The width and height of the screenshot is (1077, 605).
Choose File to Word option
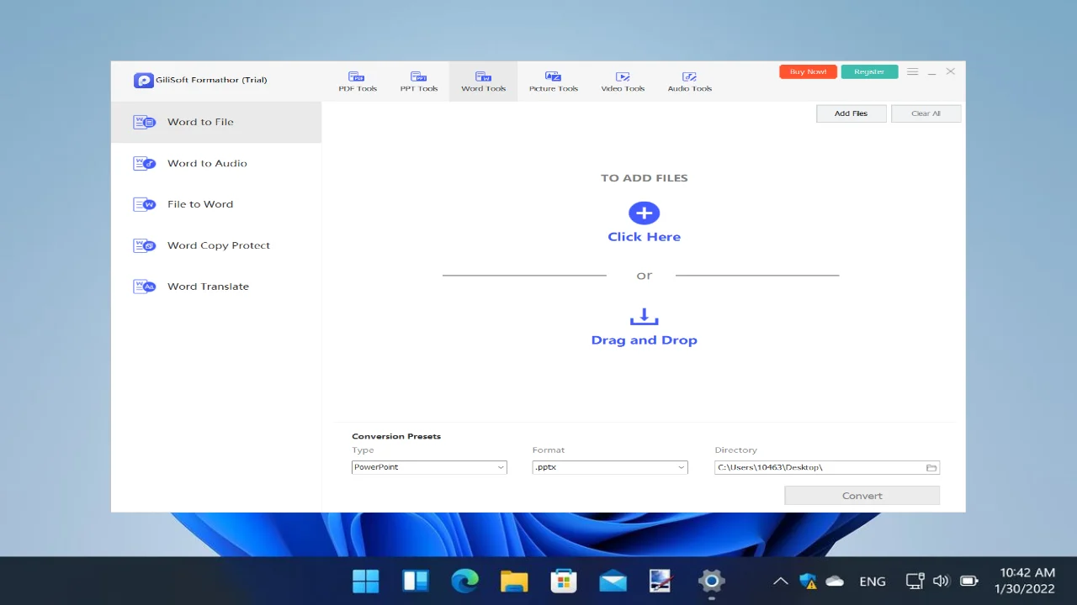216,204
